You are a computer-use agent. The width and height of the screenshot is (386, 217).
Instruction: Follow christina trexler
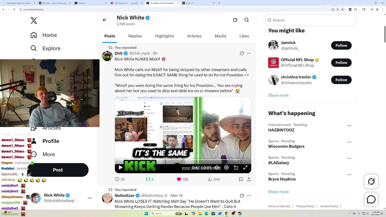point(341,80)
